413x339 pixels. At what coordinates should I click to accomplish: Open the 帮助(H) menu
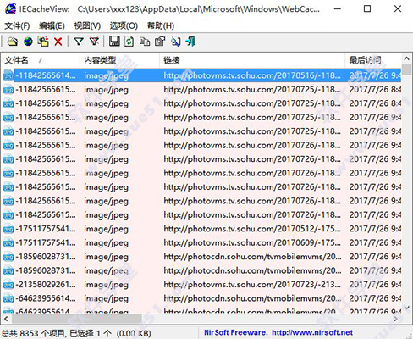(x=161, y=26)
